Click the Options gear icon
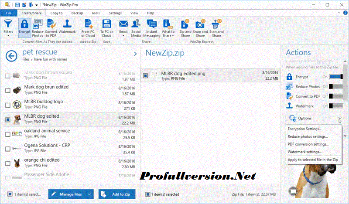Screen dimensions: 349x204 pos(292,118)
